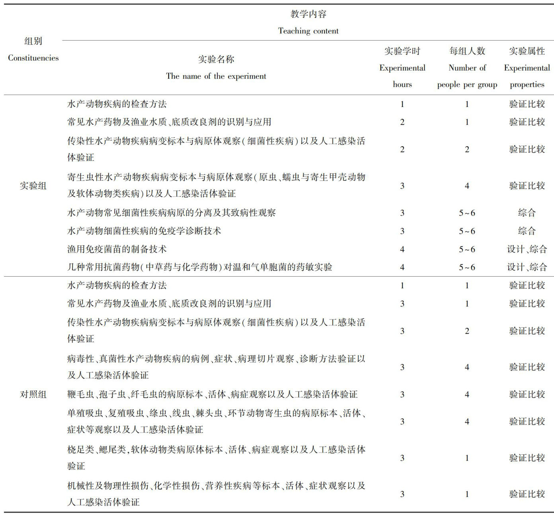Click 水产动物细菌性疾病的免疫学诊断技术 experiment name
Image resolution: width=554 pixels, height=514 pixels.
pyautogui.click(x=144, y=231)
